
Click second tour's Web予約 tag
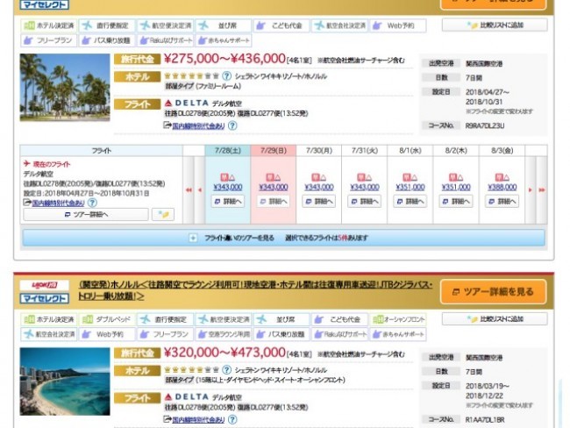107,334
